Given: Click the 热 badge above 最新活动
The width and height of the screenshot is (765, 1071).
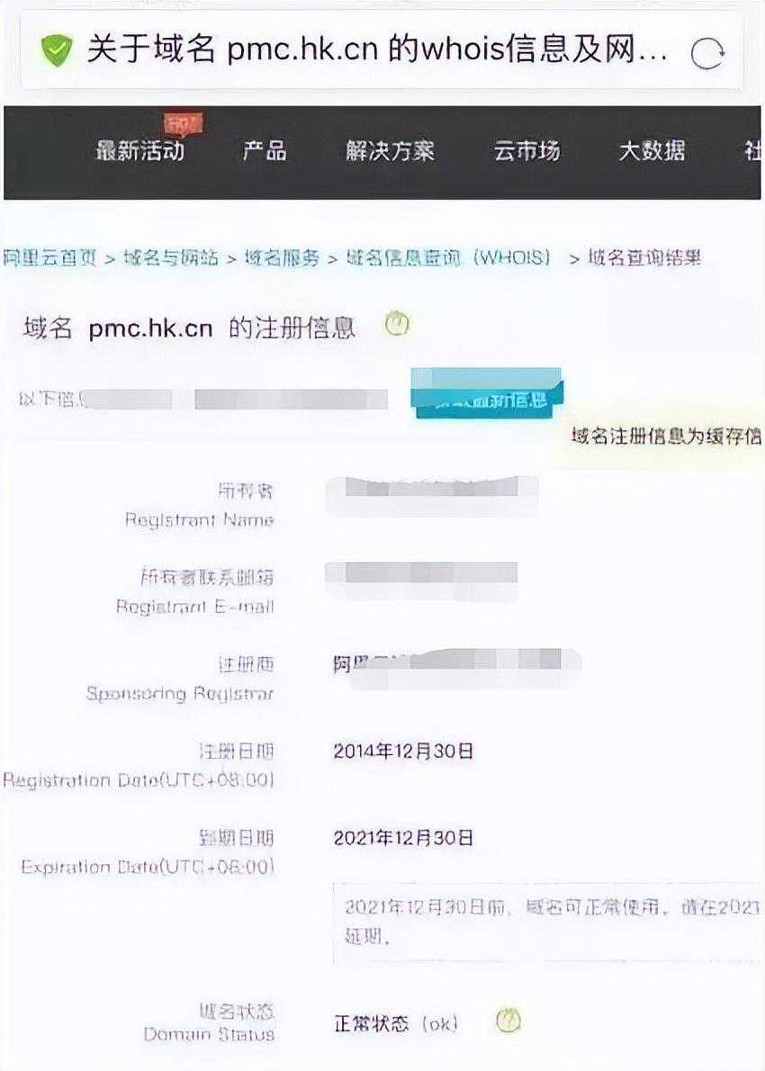Looking at the screenshot, I should [x=184, y=124].
